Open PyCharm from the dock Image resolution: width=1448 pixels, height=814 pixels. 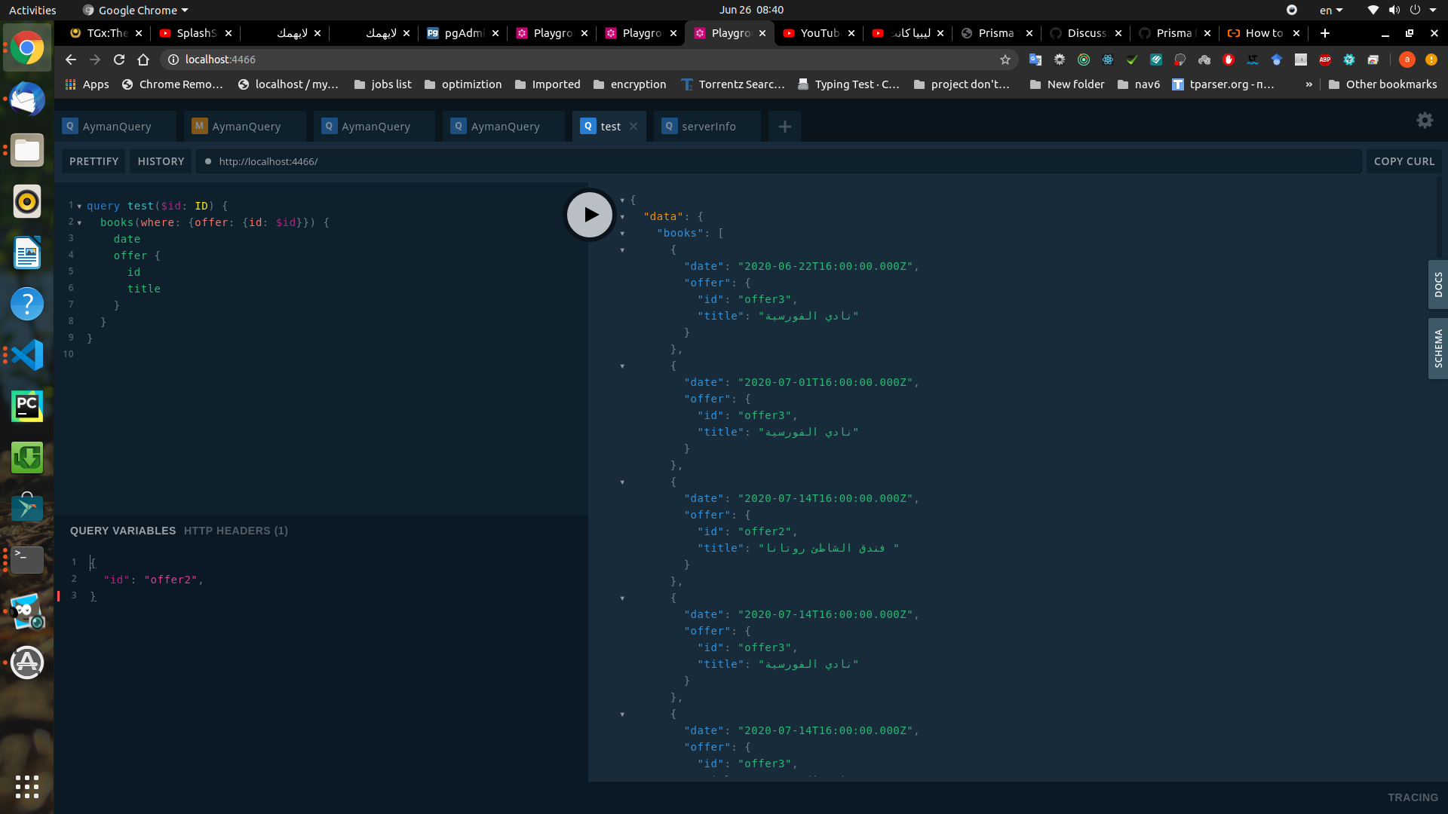(26, 406)
